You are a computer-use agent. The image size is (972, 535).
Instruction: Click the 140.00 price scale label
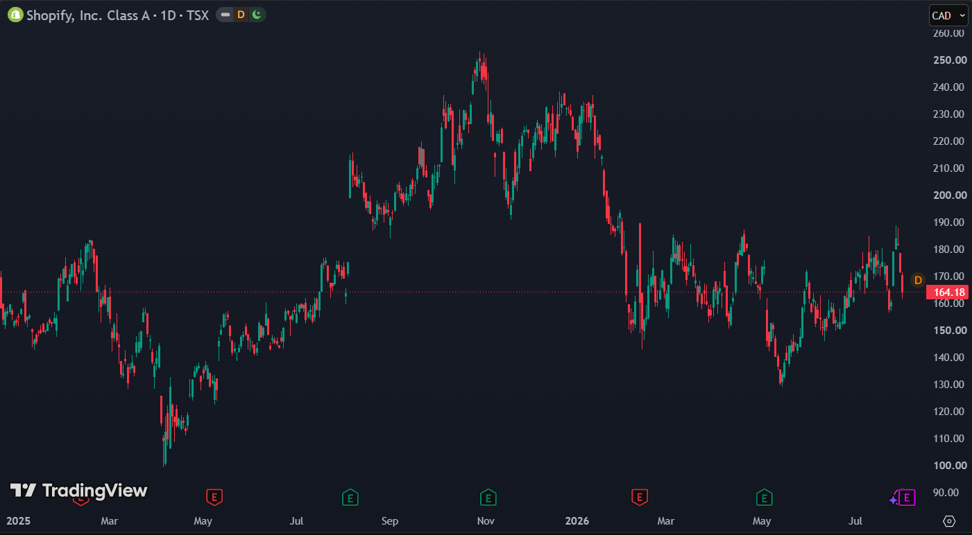950,357
